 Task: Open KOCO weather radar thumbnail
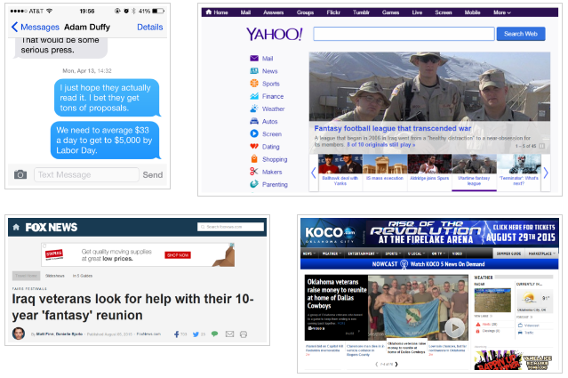click(x=492, y=301)
